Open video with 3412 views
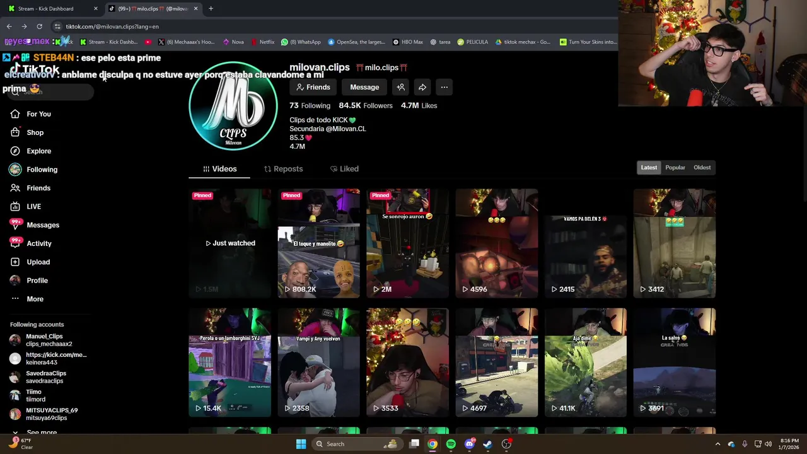Viewport: 807px width, 454px height. click(x=675, y=243)
